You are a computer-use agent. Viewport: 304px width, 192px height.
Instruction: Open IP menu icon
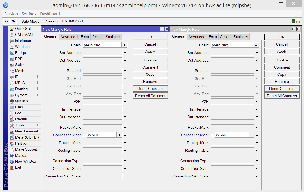pyautogui.click(x=12, y=77)
